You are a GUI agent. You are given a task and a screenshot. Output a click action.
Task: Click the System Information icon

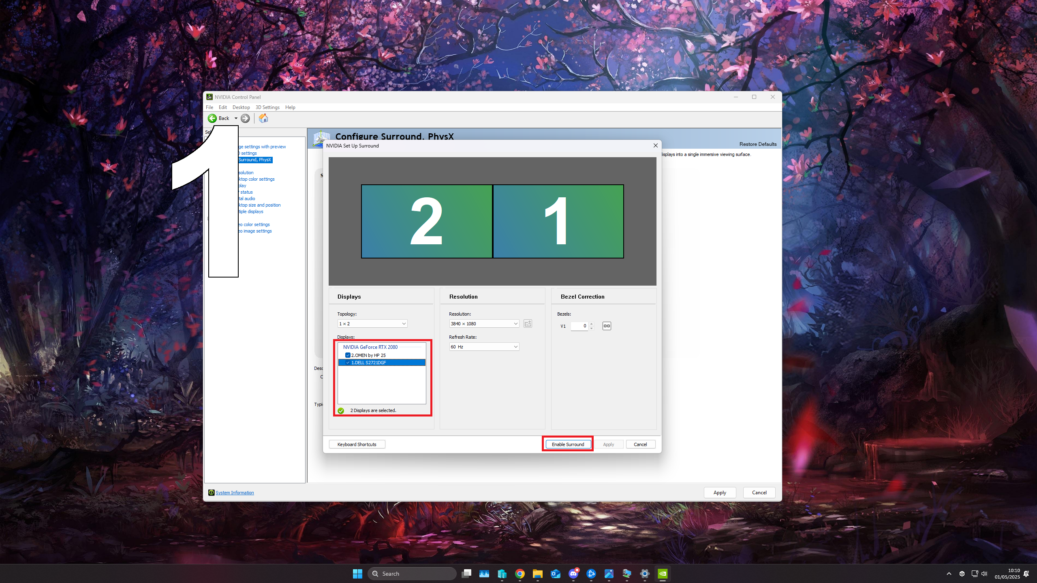211,493
